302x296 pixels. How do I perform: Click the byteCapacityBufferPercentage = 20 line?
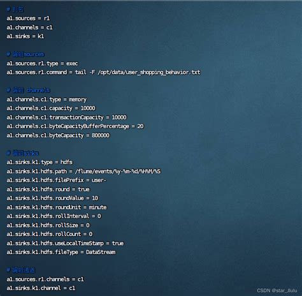(75, 126)
